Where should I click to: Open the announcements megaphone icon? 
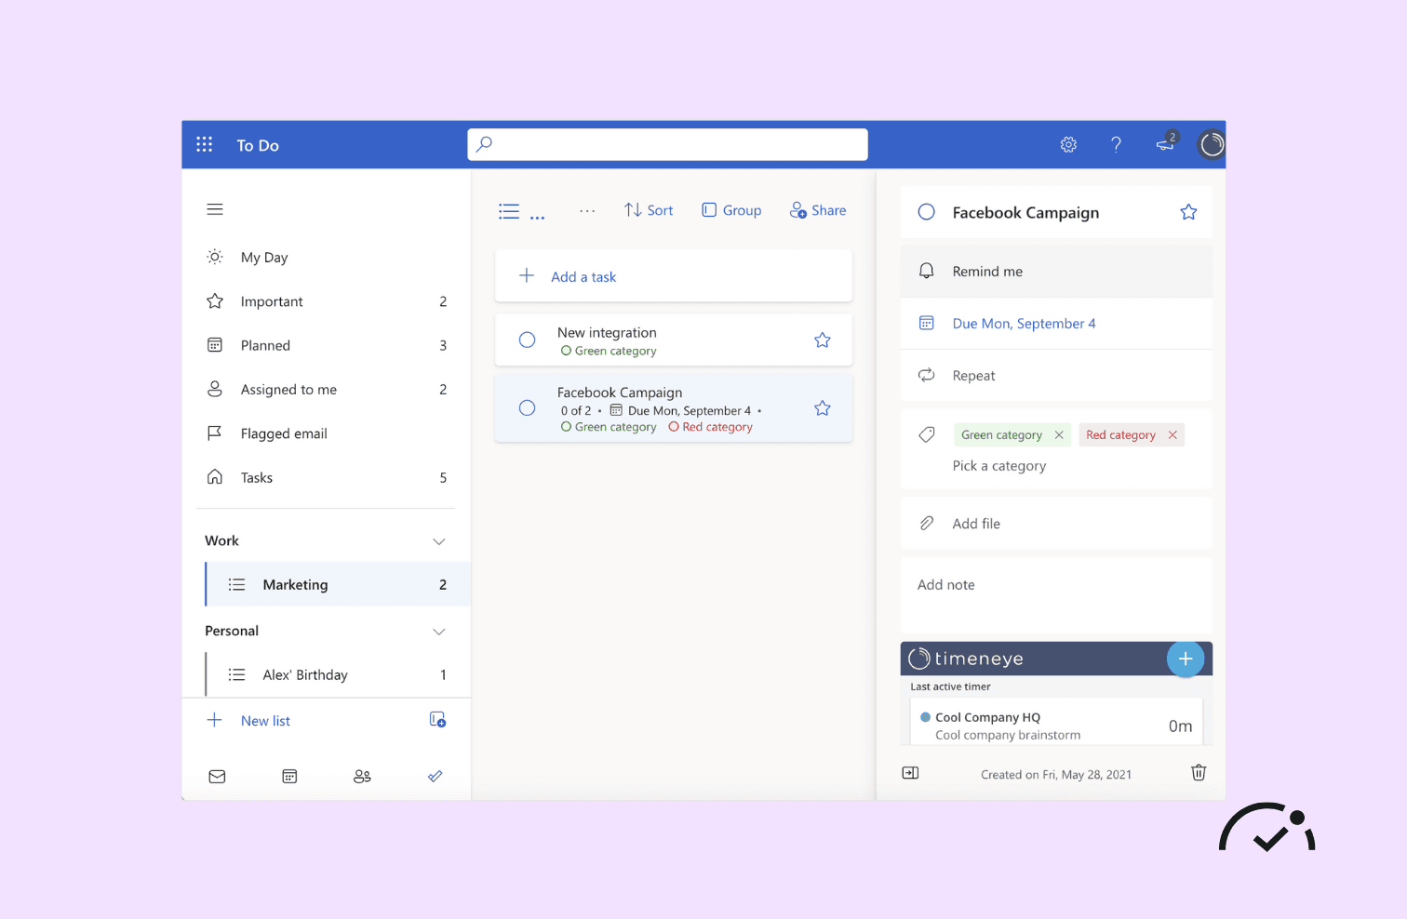tap(1165, 143)
